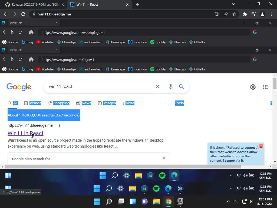Go back using Chrome's back arrow
277x208 pixels.
[6, 14]
